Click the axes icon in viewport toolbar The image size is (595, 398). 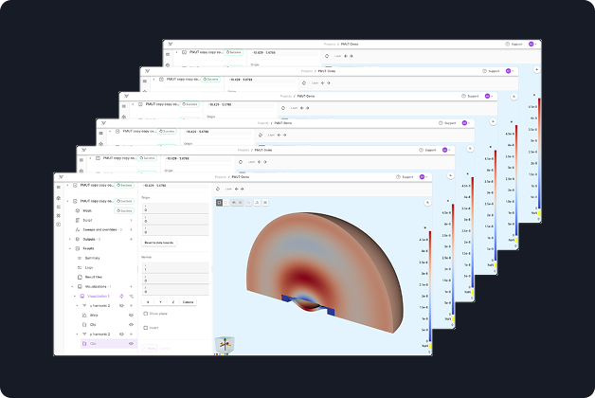[x=257, y=202]
